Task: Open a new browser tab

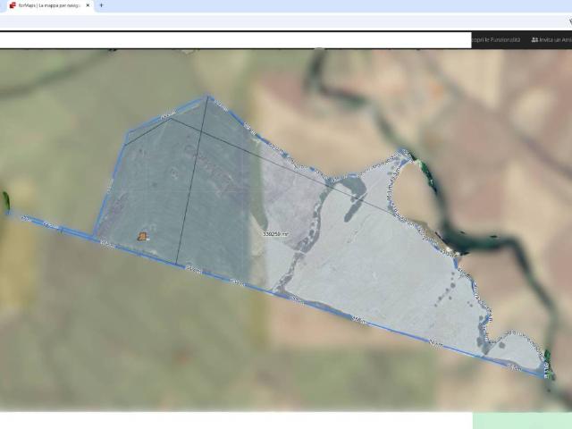Action: point(101,5)
